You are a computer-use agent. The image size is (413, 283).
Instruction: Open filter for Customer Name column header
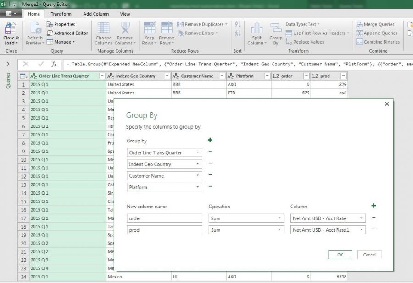click(x=222, y=76)
